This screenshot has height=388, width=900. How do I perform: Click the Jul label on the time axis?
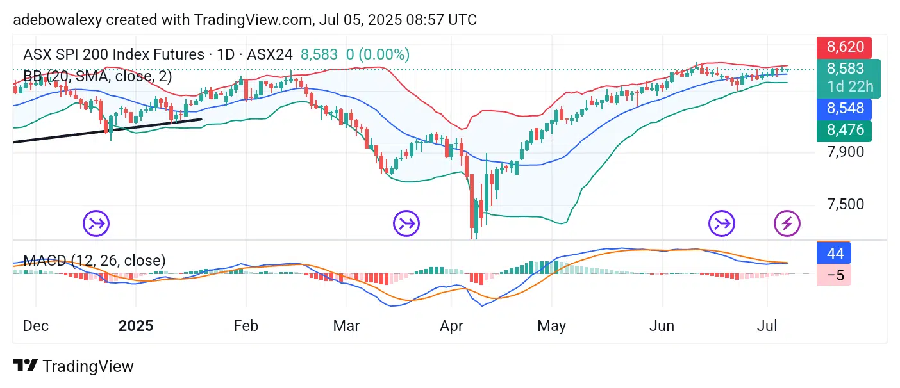767,326
